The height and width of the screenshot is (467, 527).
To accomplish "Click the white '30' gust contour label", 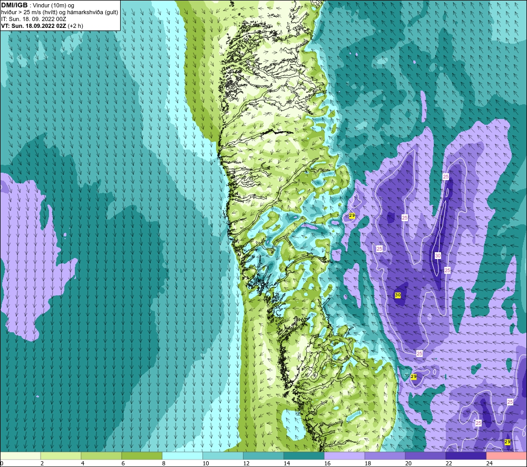I will [437, 255].
